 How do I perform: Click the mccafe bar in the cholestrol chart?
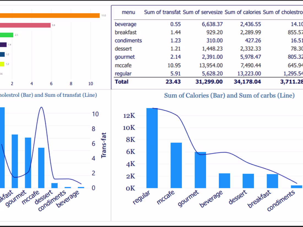pos(41,168)
